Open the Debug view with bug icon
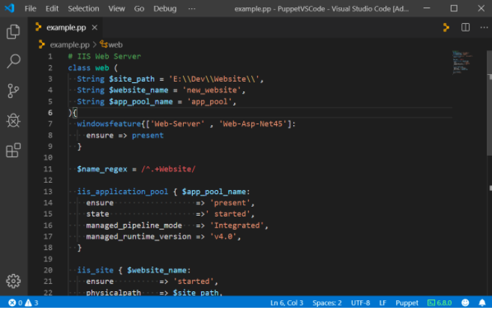Image resolution: width=492 pixels, height=310 pixels. click(x=13, y=121)
